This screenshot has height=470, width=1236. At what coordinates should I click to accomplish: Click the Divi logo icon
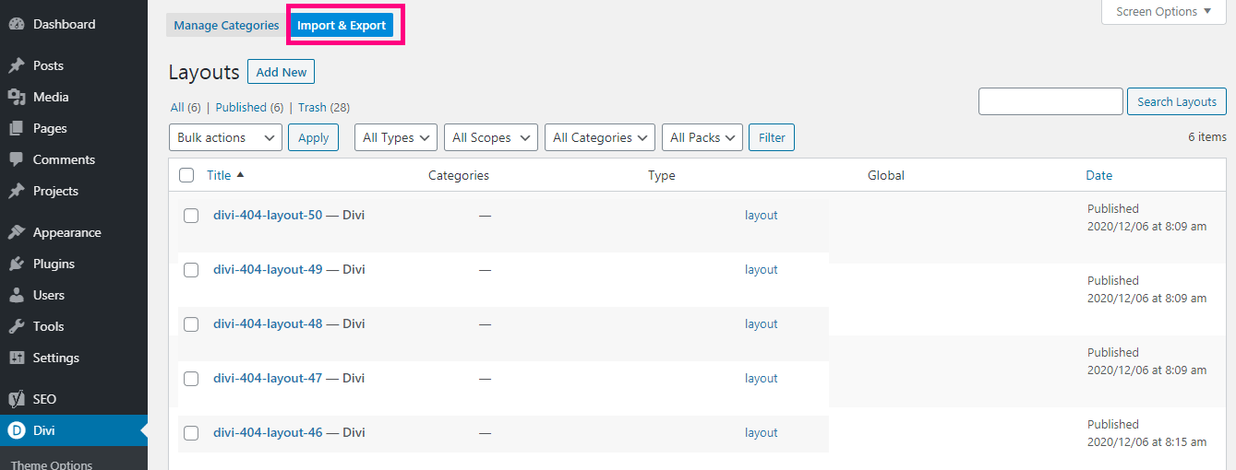click(16, 430)
